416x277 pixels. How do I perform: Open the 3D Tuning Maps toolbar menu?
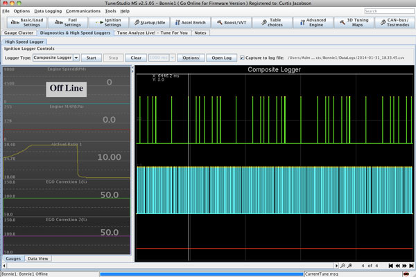(x=354, y=23)
